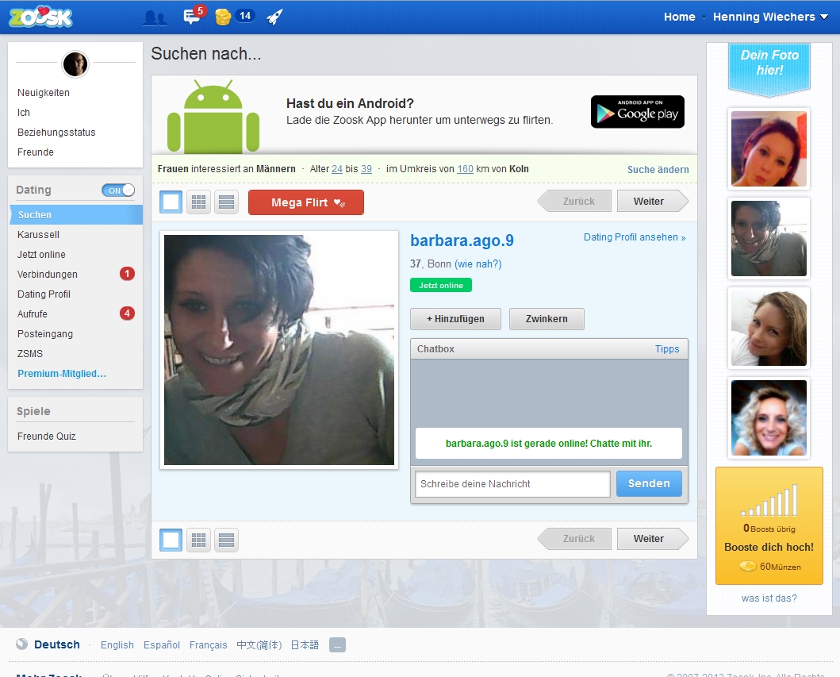Image resolution: width=840 pixels, height=677 pixels.
Task: Click the Zoosk logo
Action: point(40,17)
